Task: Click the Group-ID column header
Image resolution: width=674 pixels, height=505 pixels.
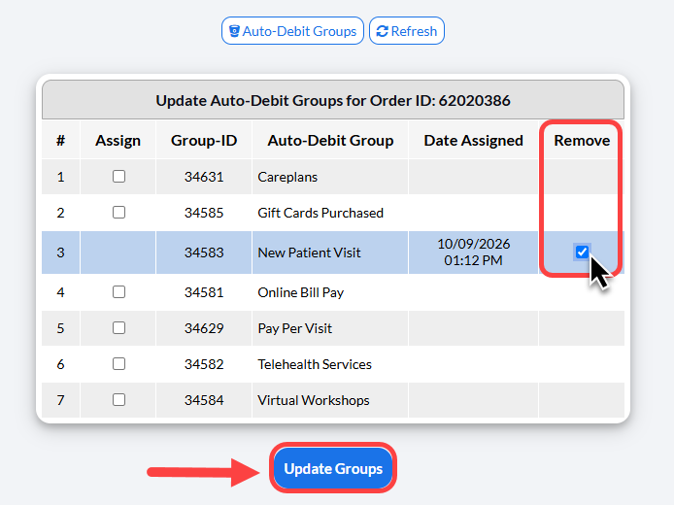Action: tap(204, 141)
